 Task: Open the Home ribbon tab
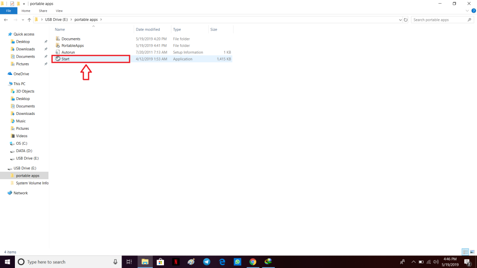[x=26, y=11]
